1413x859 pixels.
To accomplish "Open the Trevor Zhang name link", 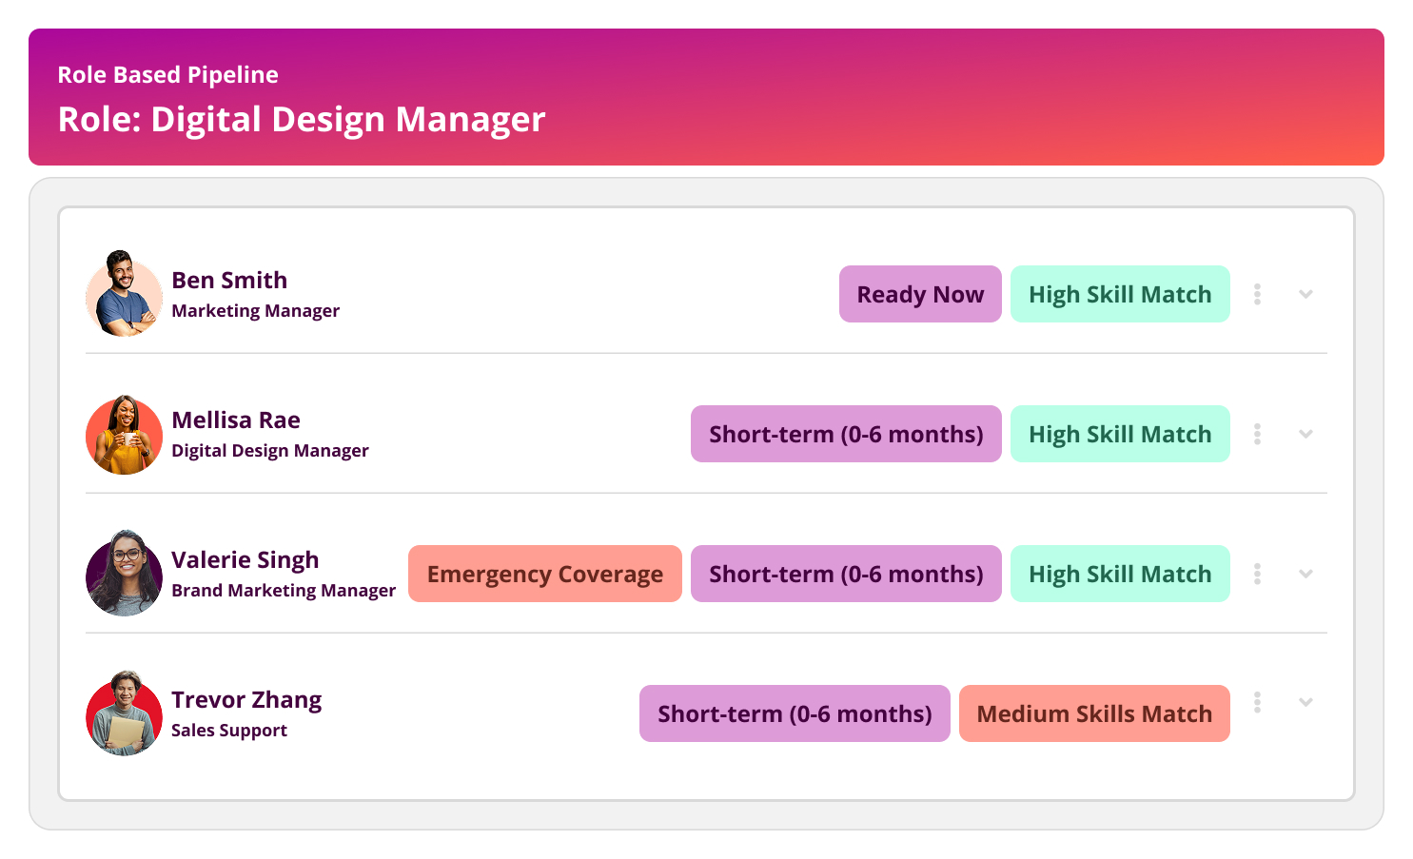I will [x=246, y=700].
